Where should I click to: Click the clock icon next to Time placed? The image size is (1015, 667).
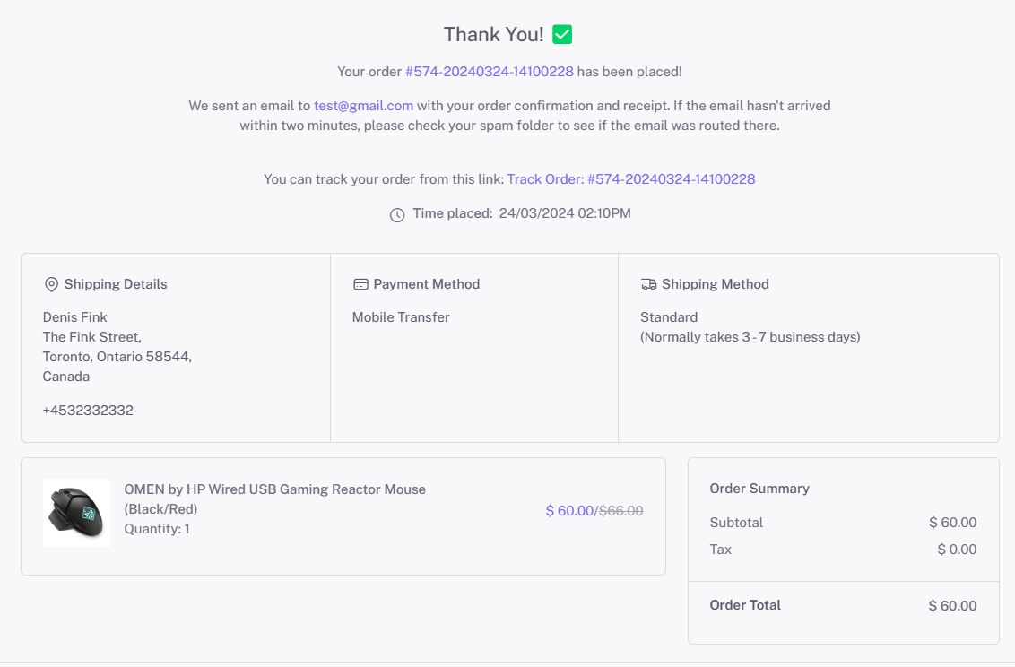397,215
